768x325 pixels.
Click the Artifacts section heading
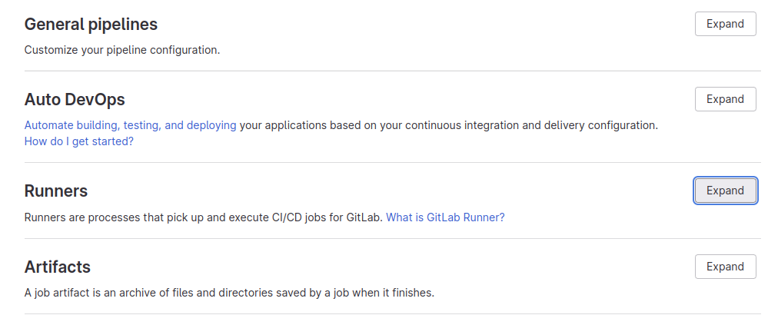click(x=58, y=267)
